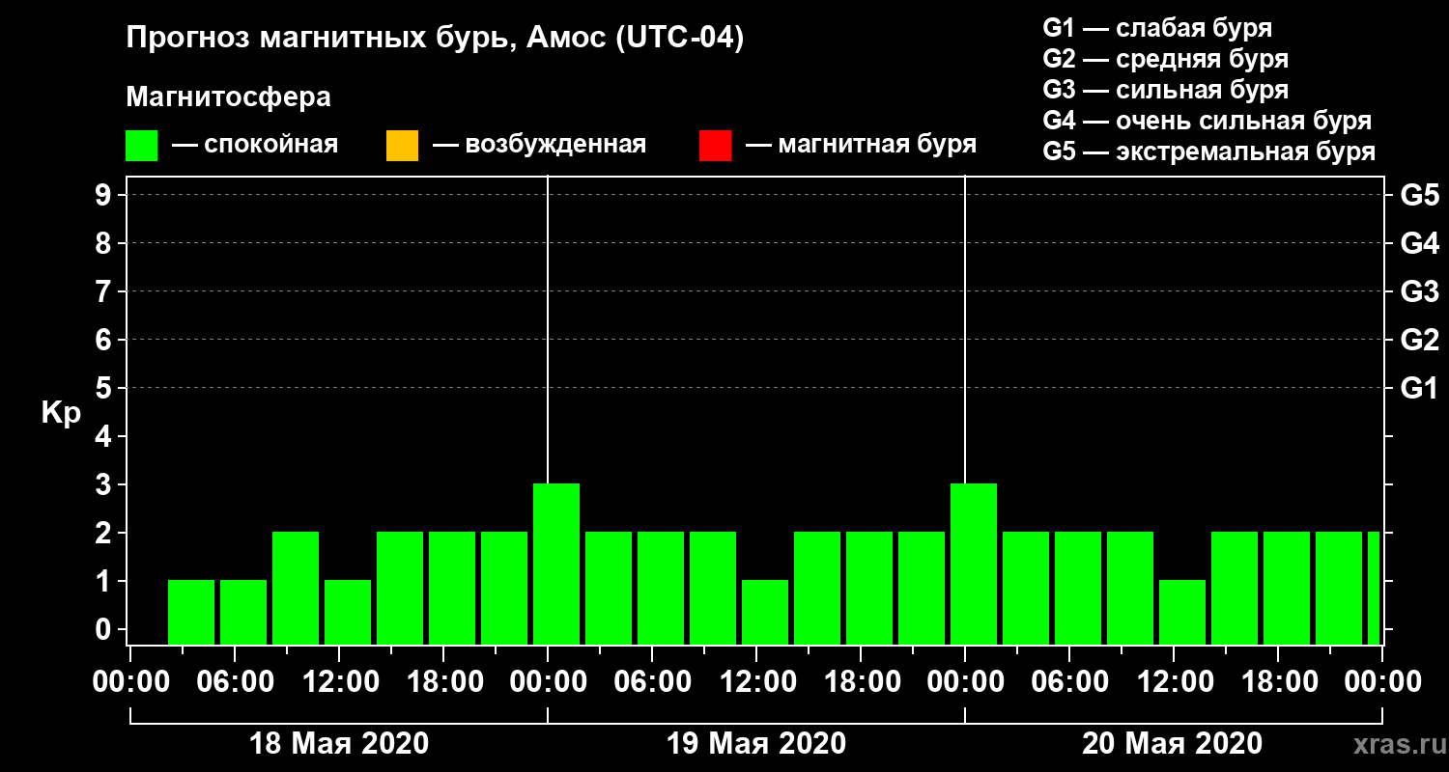Click the Kp axis value 4

tap(105, 436)
